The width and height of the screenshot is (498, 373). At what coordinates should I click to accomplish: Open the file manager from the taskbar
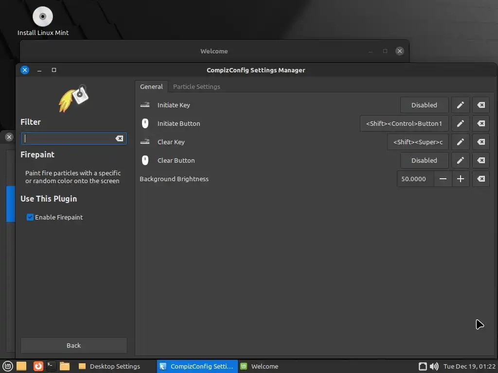[x=65, y=366]
